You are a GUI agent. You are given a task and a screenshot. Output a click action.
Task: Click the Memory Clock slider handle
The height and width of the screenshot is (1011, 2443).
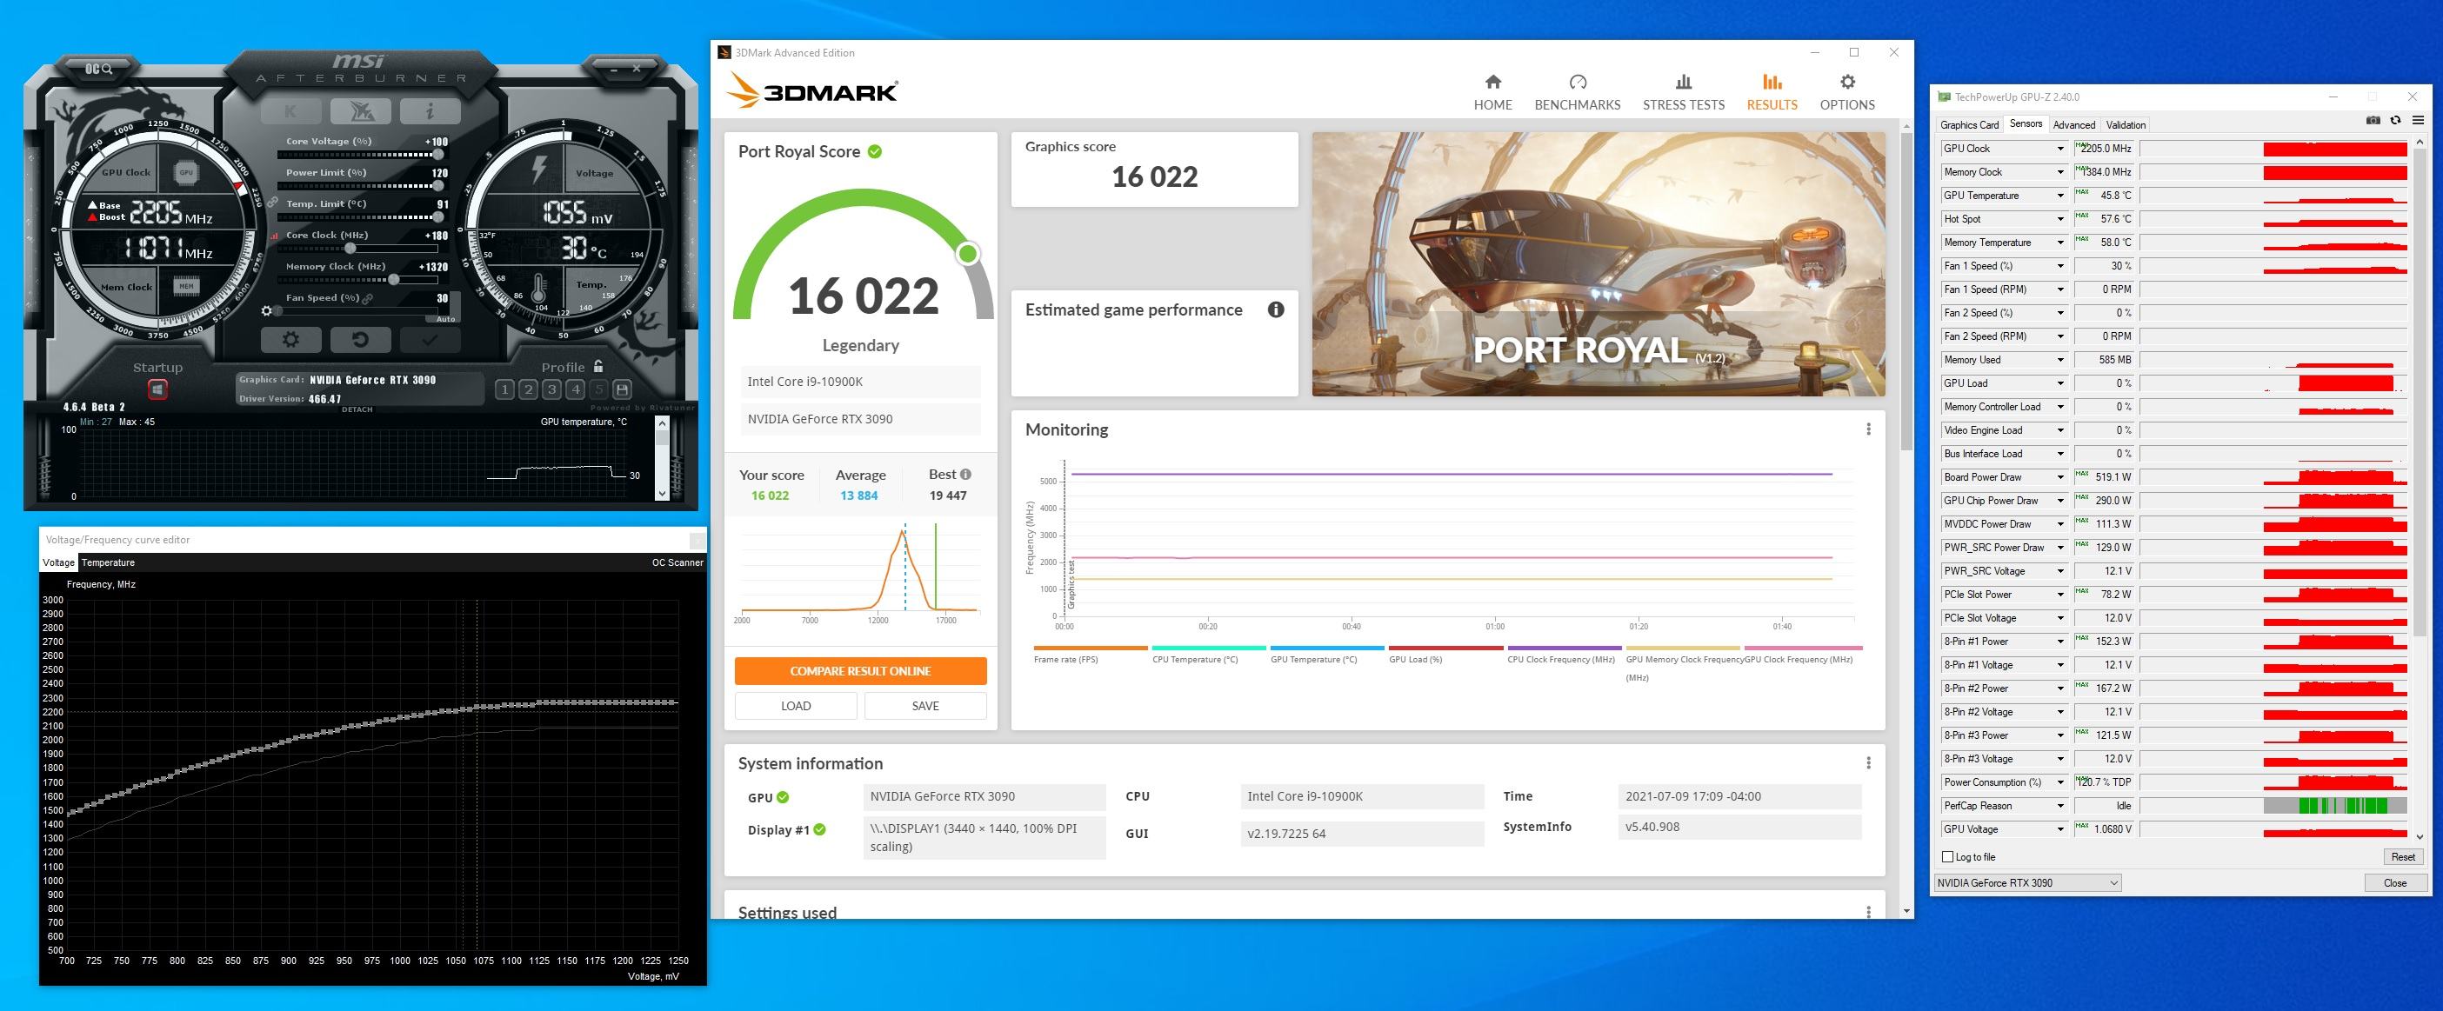[x=394, y=280]
